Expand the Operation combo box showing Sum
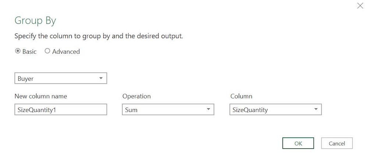This screenshot has height=163, width=368. tap(168, 109)
